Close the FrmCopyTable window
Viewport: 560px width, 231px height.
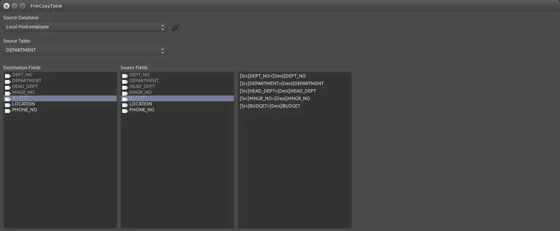click(6, 6)
